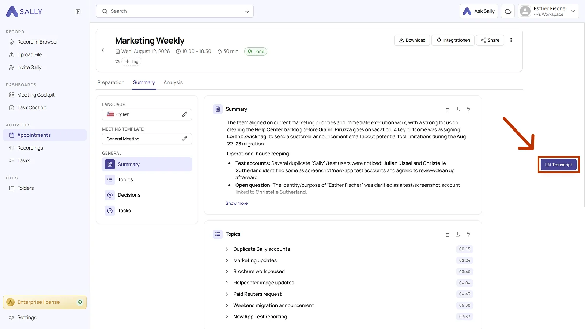Viewport: 585px width, 329px height.
Task: Jump to timestamp 07:37
Action: 465,317
